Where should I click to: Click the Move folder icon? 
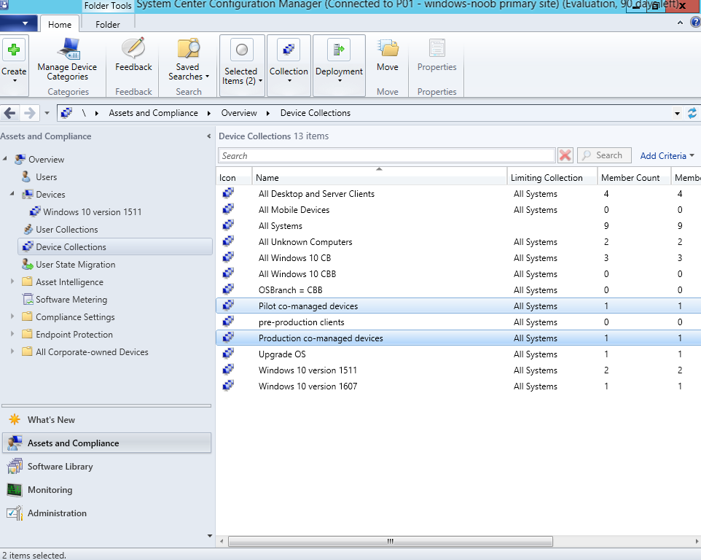(388, 48)
